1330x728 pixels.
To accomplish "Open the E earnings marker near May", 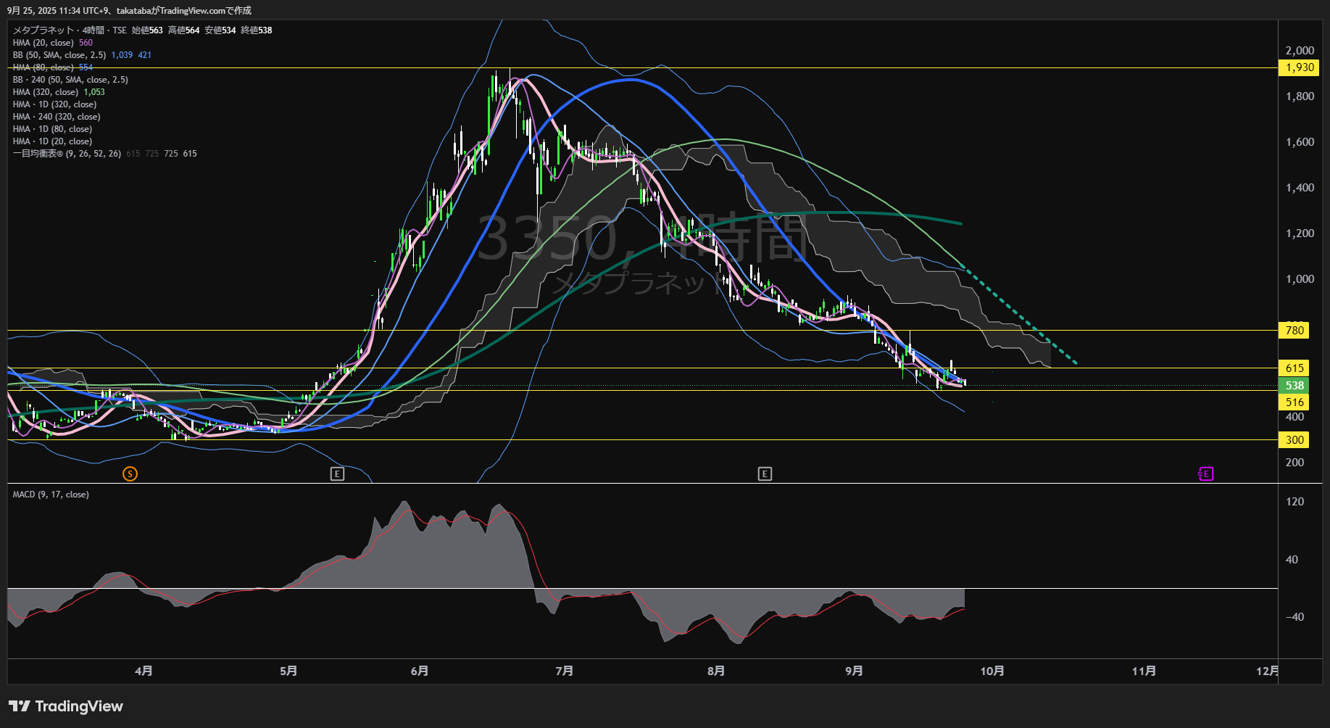I will point(337,474).
